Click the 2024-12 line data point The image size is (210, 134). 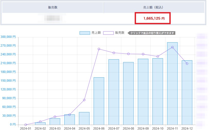[x=187, y=64]
